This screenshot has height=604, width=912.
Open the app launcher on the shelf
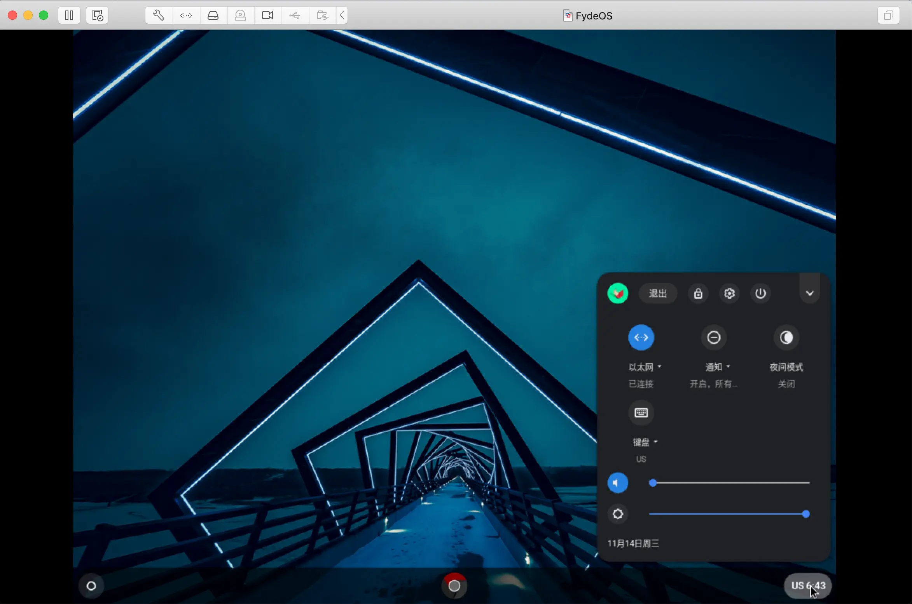point(91,586)
